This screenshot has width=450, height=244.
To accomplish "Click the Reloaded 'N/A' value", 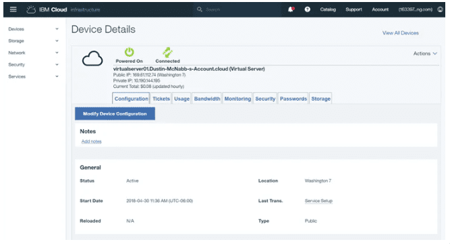I will click(130, 221).
